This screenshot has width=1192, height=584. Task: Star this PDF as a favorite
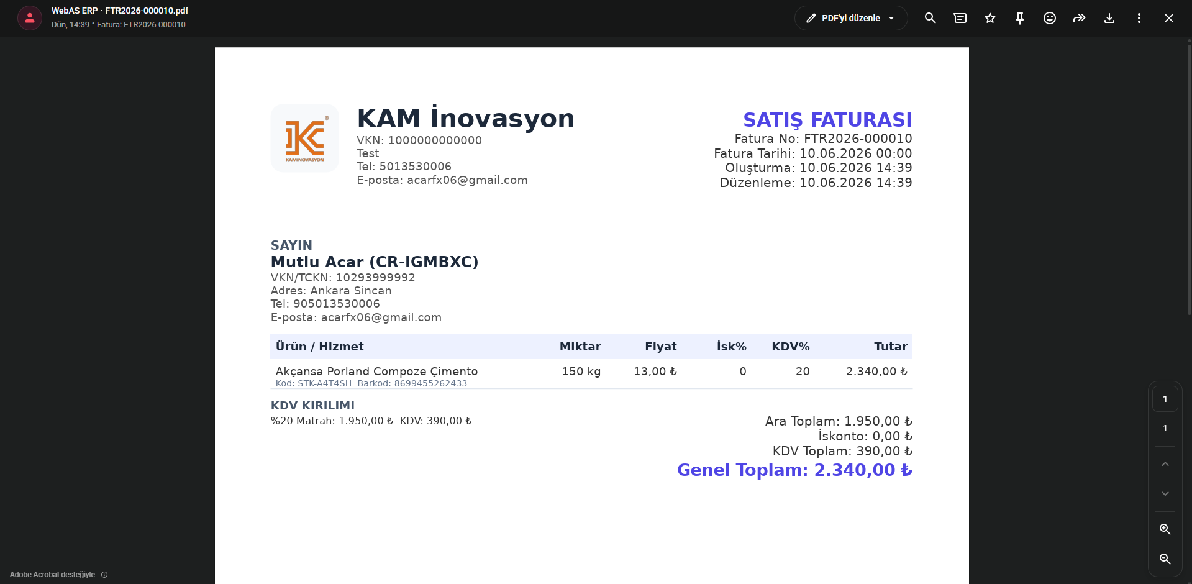990,18
